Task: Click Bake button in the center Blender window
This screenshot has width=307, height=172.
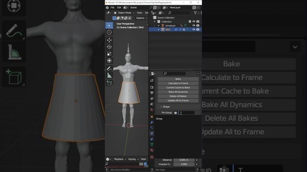Action: [x=178, y=79]
